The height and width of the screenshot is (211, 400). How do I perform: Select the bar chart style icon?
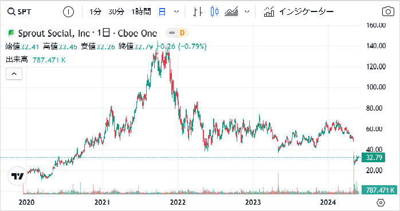coord(198,11)
